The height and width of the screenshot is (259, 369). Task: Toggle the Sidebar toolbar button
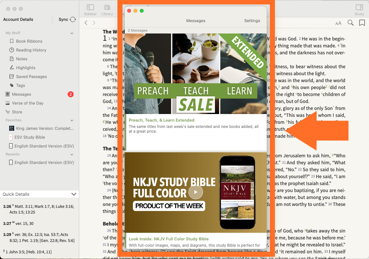[x=90, y=10]
